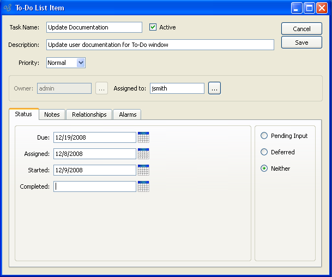Open calendar picker for Completed date
The width and height of the screenshot is (332, 277).
[x=143, y=186]
